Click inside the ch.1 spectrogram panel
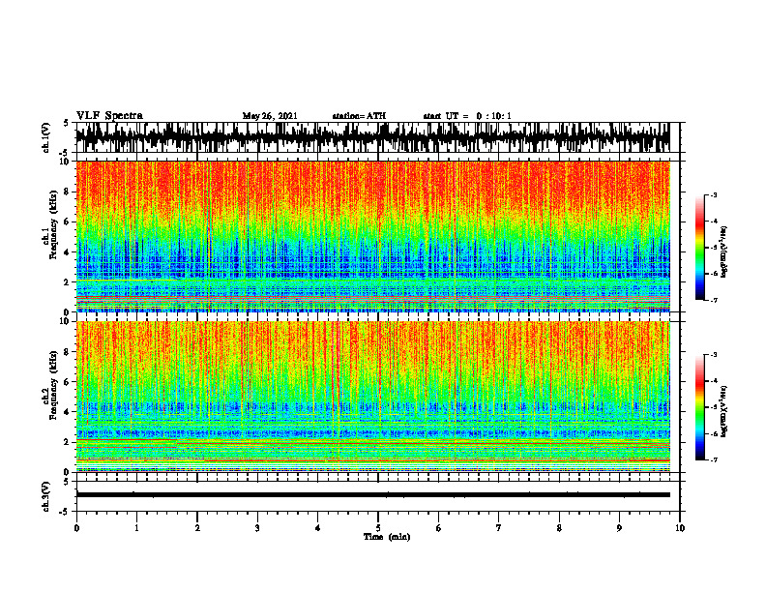Image resolution: width=766 pixels, height=592 pixels. (x=372, y=236)
